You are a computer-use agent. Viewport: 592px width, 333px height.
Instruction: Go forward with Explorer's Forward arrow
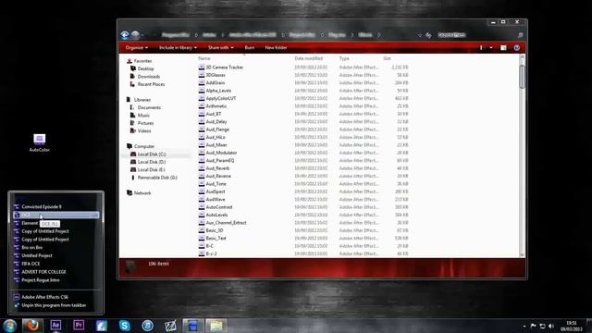[136, 35]
